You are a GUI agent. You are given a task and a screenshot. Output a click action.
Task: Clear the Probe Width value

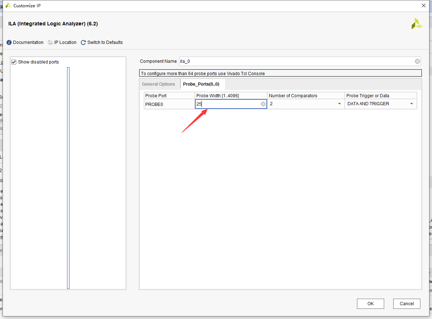[x=263, y=104]
